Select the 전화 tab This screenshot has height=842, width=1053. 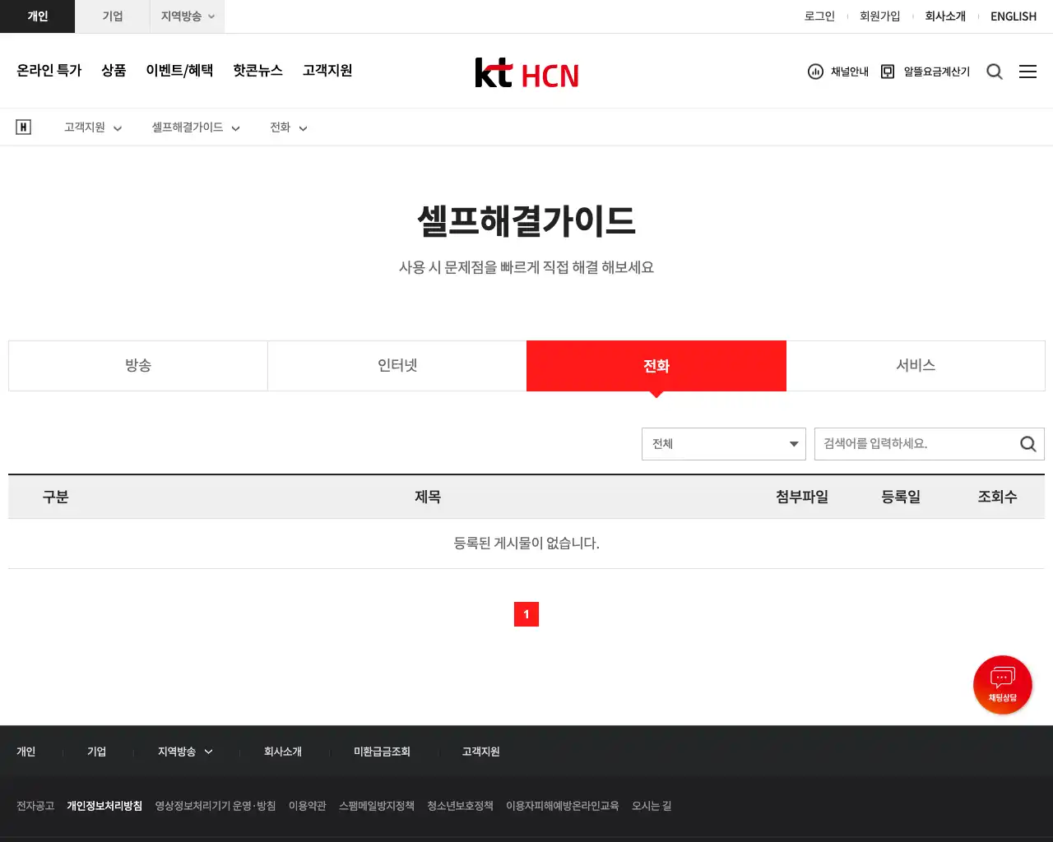[x=656, y=366]
